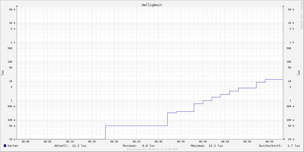Click the Durchschnitt 1.7 lux value
Screen dimensions: 304x152
[x=293, y=146]
